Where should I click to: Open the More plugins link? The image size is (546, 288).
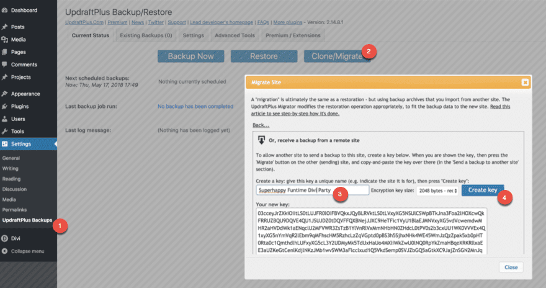pos(288,22)
